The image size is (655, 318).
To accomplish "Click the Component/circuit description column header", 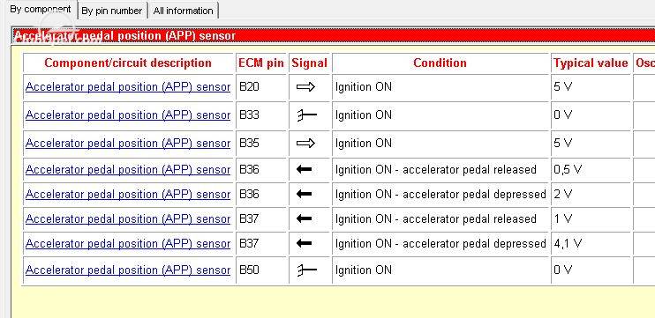I will point(128,63).
